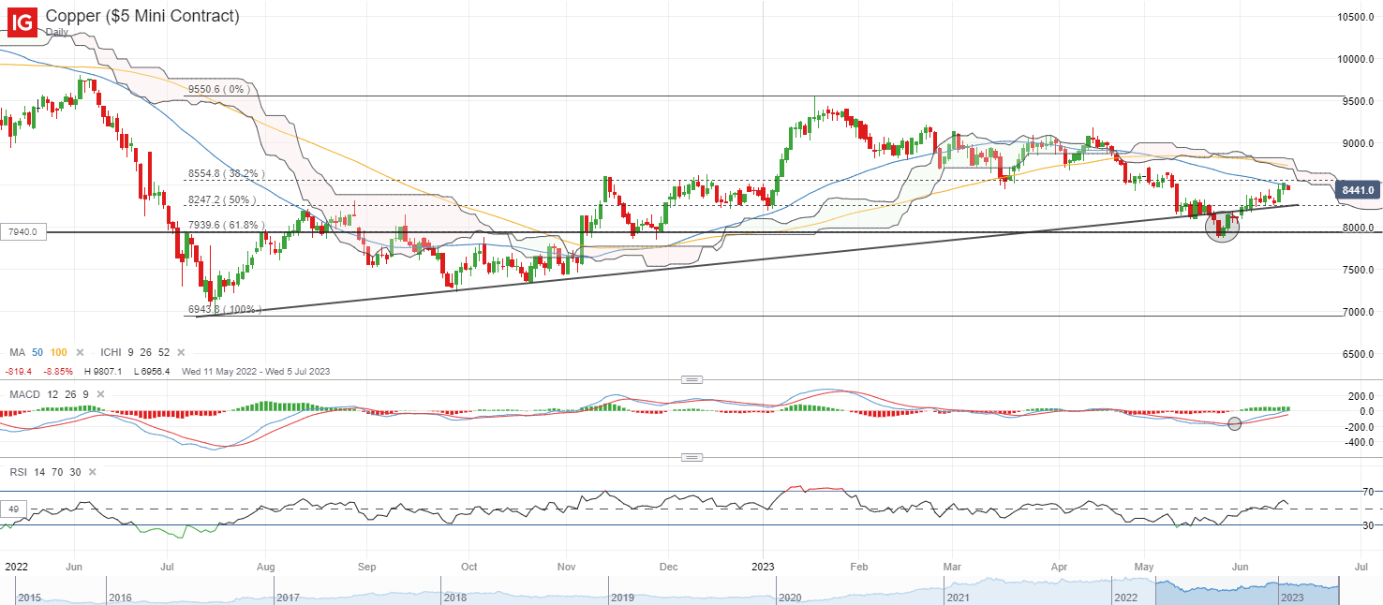Grab the pane handle above the MACD panel
The height and width of the screenshot is (605, 1383).
pyautogui.click(x=691, y=379)
